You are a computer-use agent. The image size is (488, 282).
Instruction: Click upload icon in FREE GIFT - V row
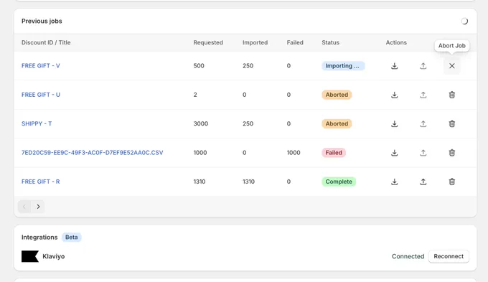click(423, 66)
